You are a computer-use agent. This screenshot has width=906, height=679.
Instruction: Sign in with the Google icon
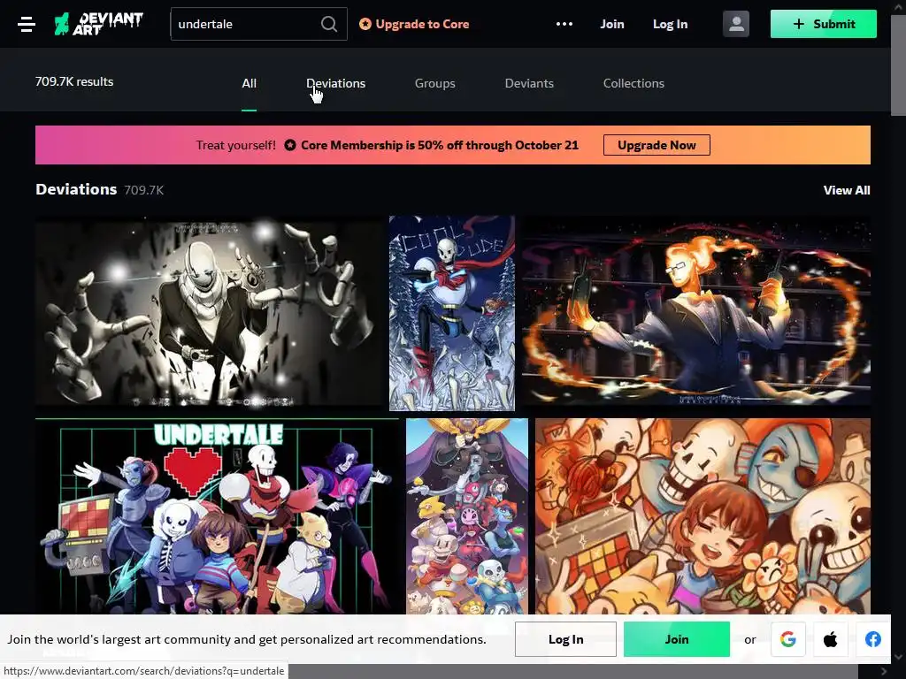tap(788, 639)
